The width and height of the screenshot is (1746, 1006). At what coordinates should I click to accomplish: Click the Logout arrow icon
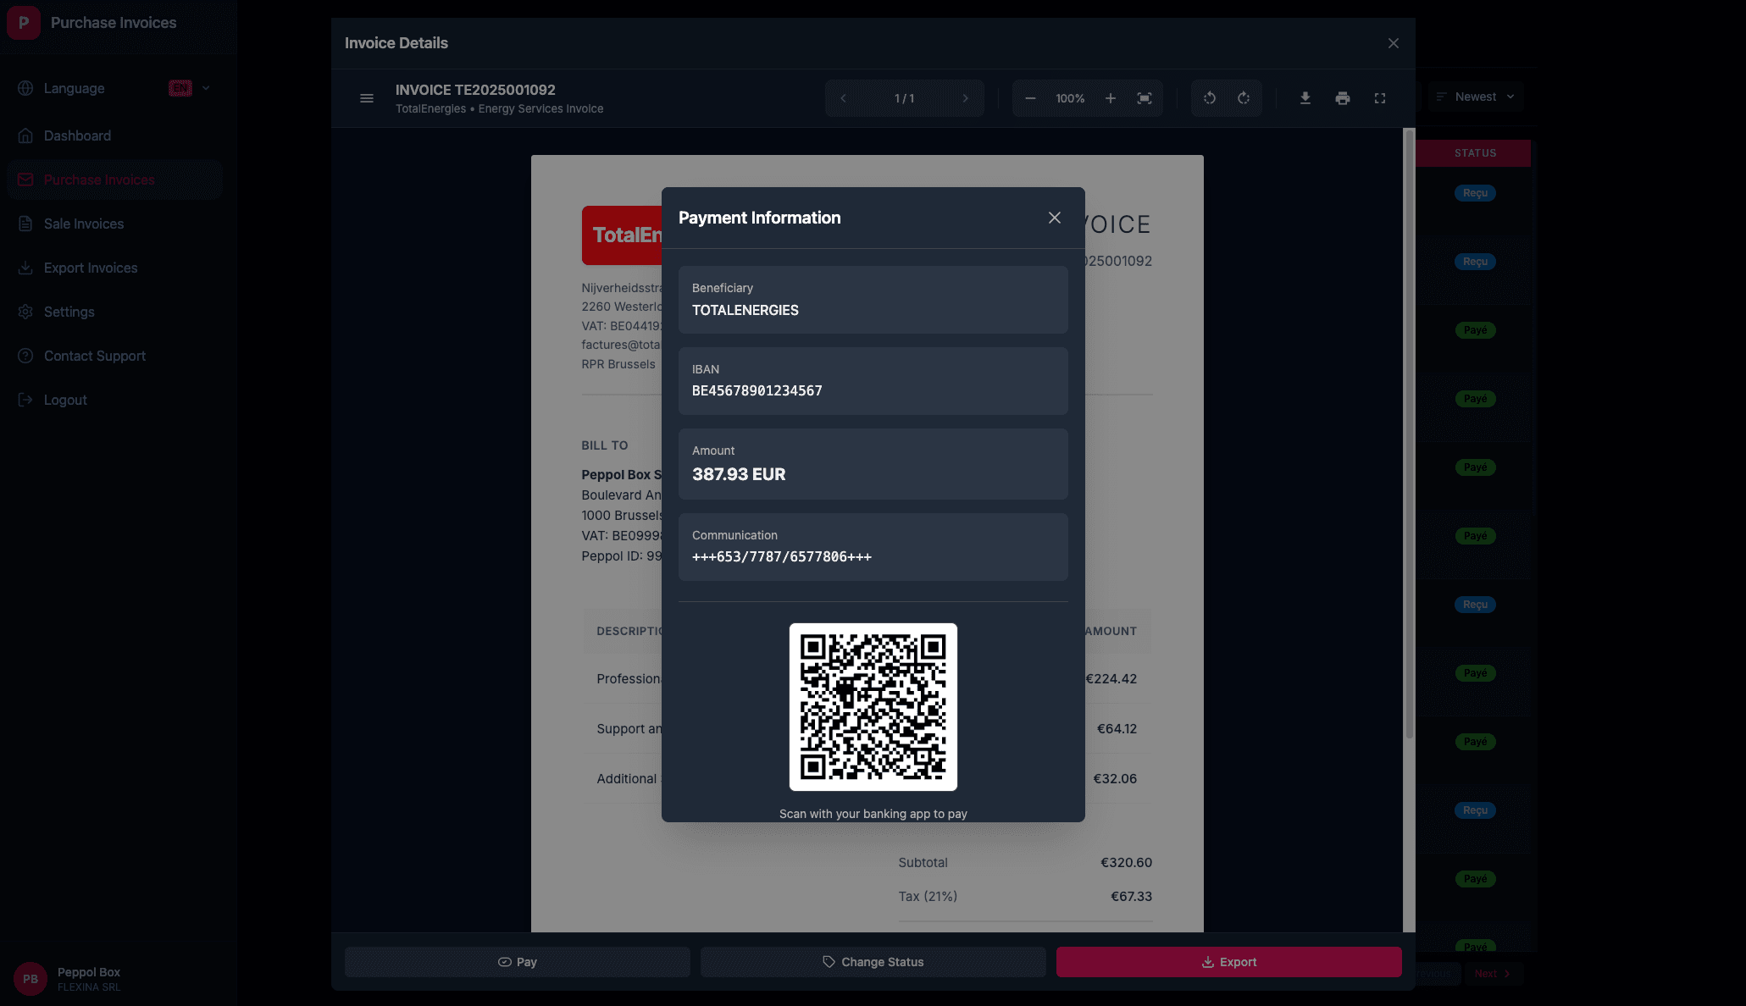(x=25, y=400)
